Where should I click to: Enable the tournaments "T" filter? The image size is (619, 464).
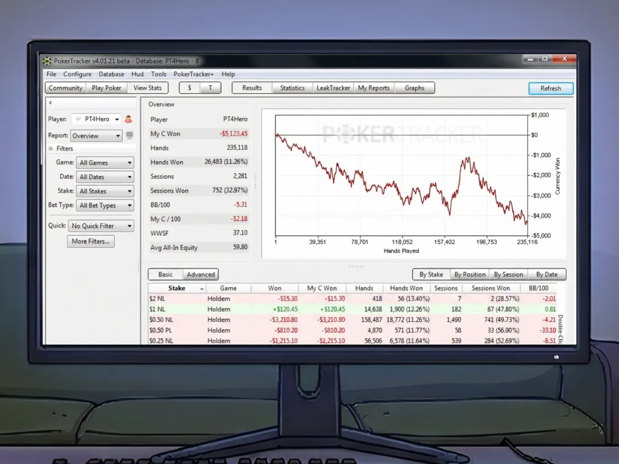click(x=210, y=87)
